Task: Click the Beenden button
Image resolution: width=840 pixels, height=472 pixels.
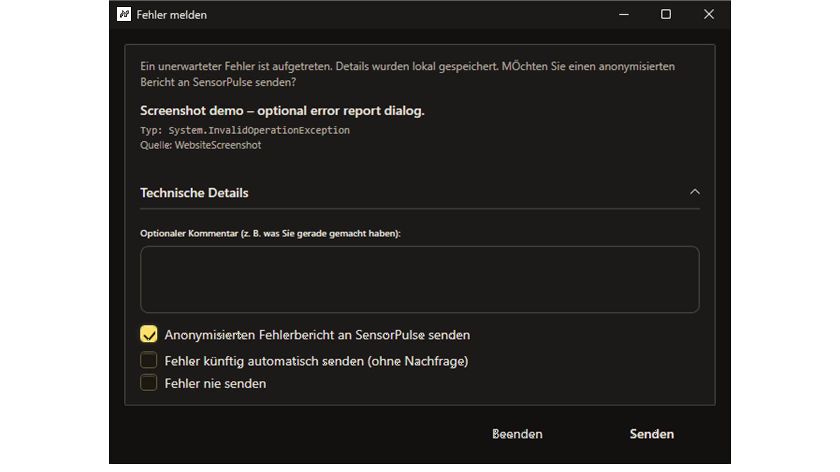Action: pyautogui.click(x=517, y=434)
